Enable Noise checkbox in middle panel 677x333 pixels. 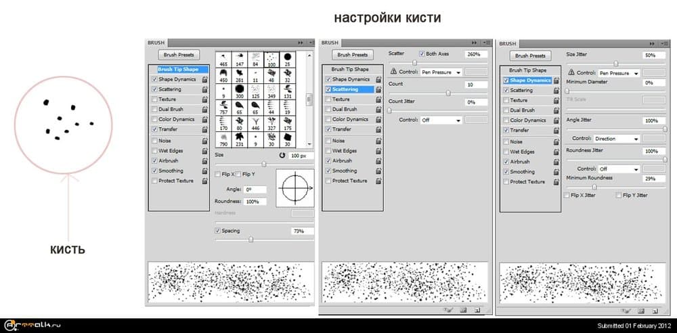[328, 141]
